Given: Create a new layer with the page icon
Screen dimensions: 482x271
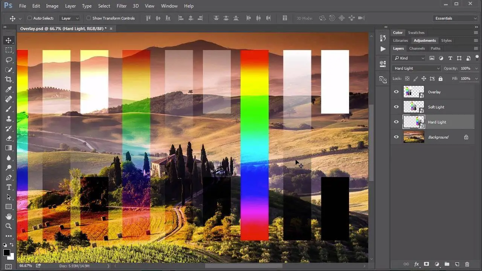Looking at the screenshot, I should 457,265.
